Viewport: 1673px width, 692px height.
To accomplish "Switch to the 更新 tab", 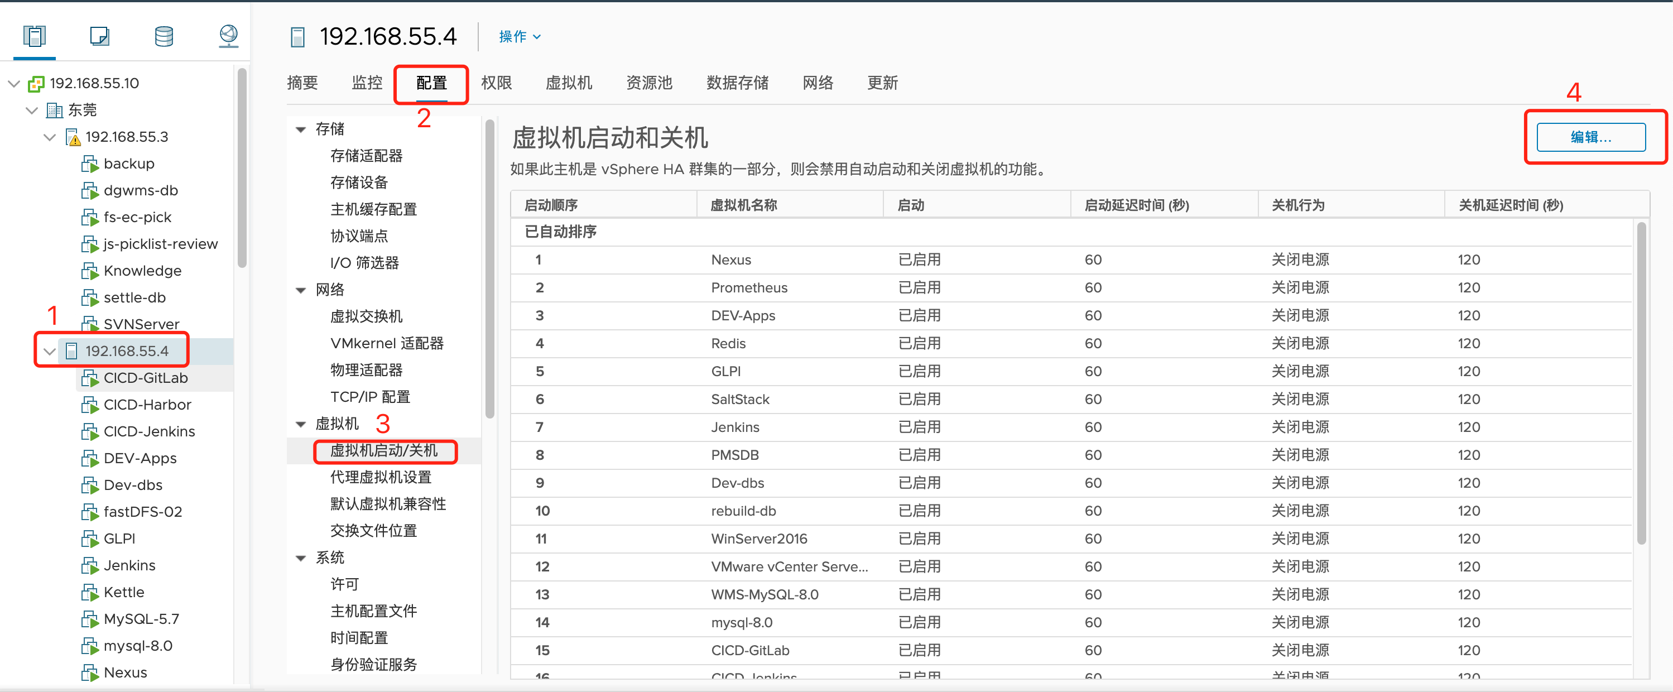I will [x=883, y=83].
